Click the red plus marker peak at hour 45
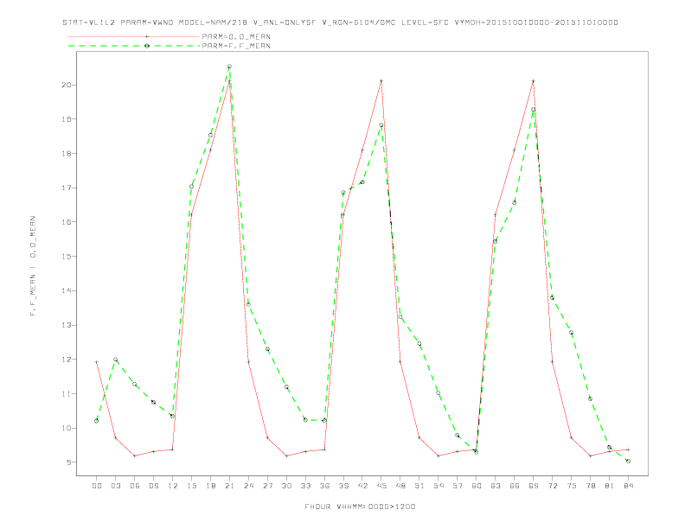 [x=381, y=80]
